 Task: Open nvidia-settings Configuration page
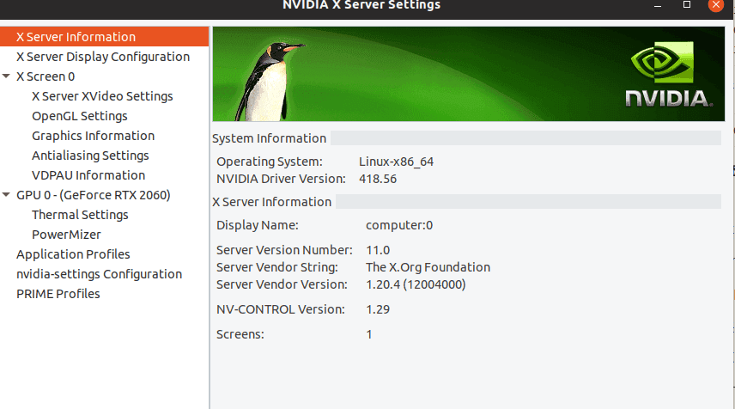click(99, 274)
